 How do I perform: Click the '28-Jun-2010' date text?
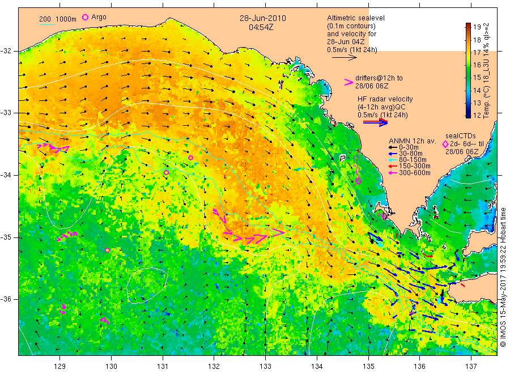263,18
